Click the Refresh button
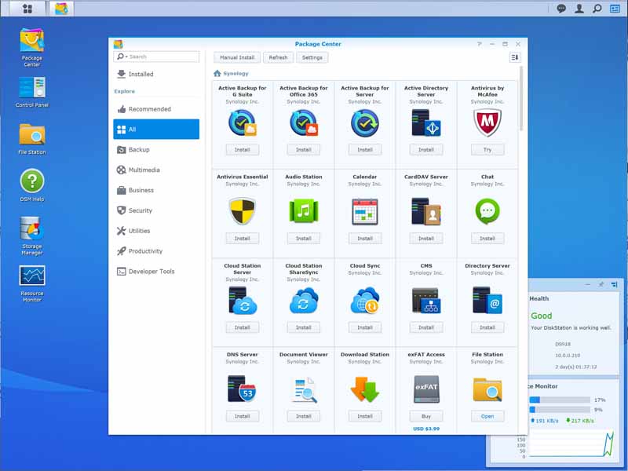 279,57
